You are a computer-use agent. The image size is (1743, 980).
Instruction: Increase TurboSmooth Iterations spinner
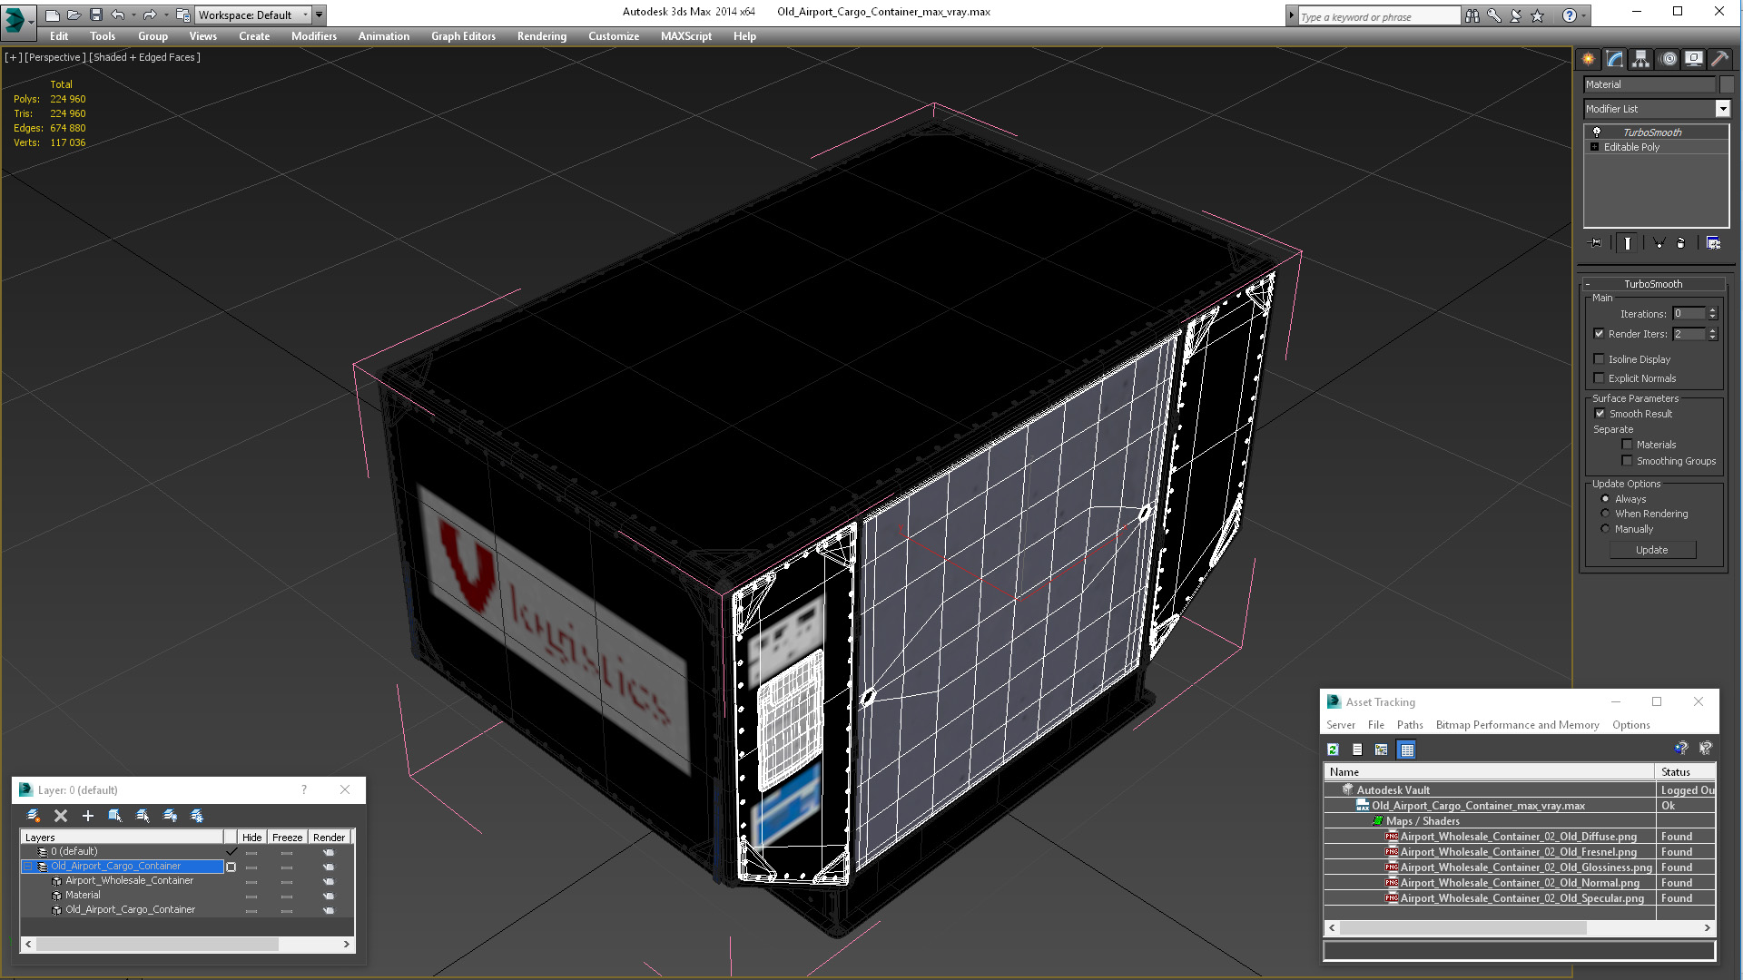pyautogui.click(x=1713, y=310)
